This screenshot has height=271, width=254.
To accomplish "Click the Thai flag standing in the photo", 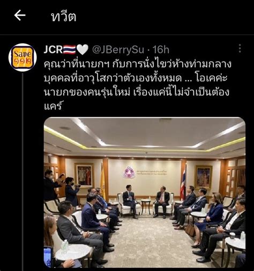I will pos(183,182).
